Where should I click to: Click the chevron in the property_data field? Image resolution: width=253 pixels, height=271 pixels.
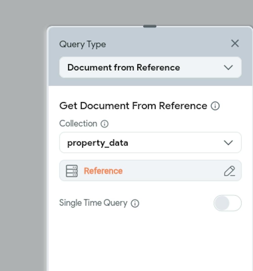(228, 143)
